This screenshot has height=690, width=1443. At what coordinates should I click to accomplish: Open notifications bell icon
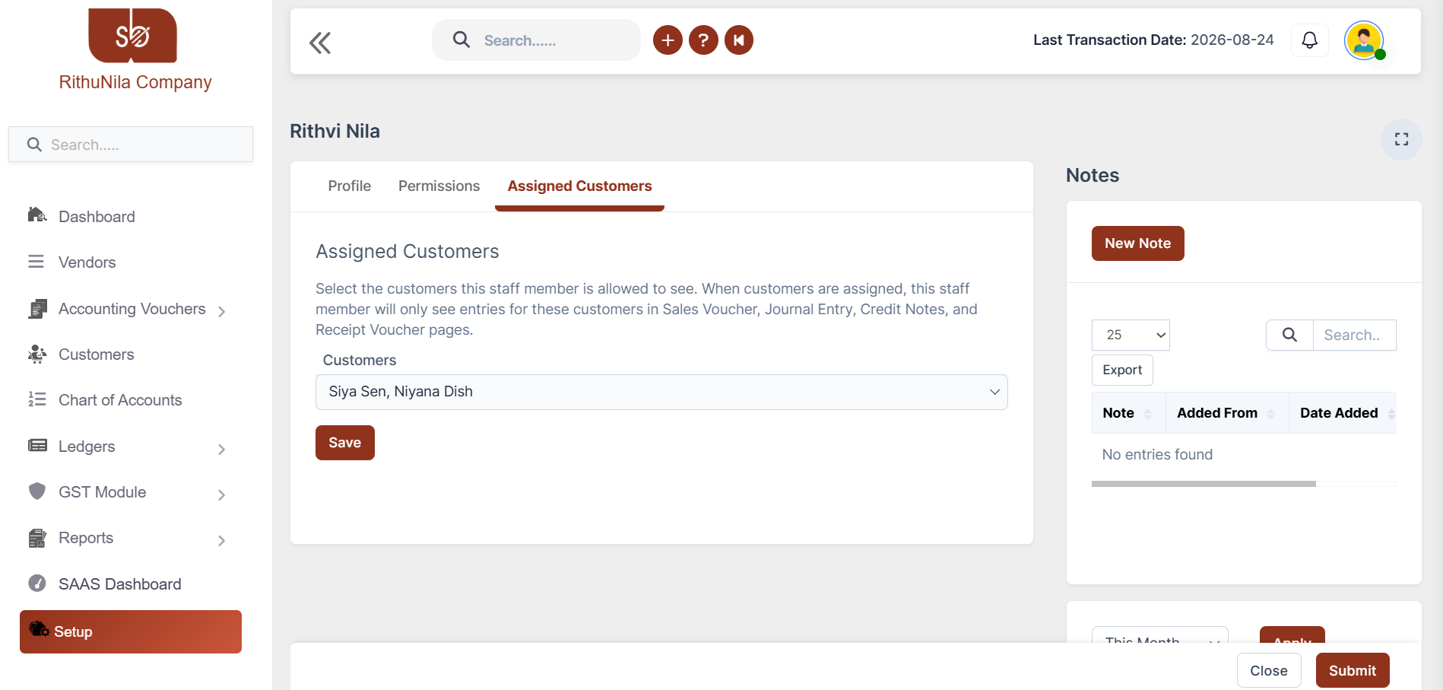click(1309, 40)
